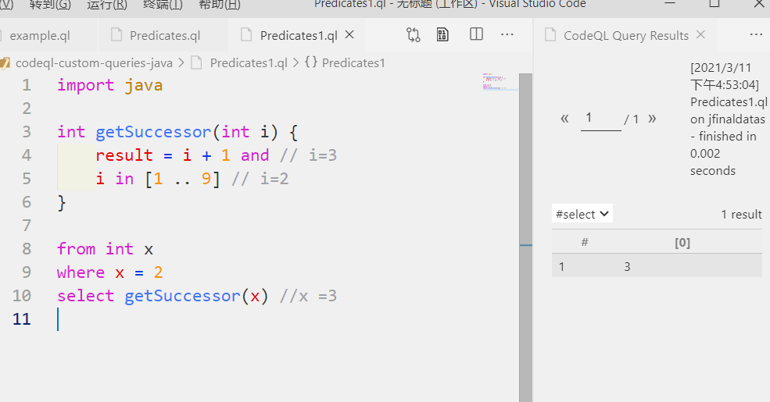Click codeql-custom-queries-java breadcrumb folder
The width and height of the screenshot is (770, 402).
coord(94,63)
